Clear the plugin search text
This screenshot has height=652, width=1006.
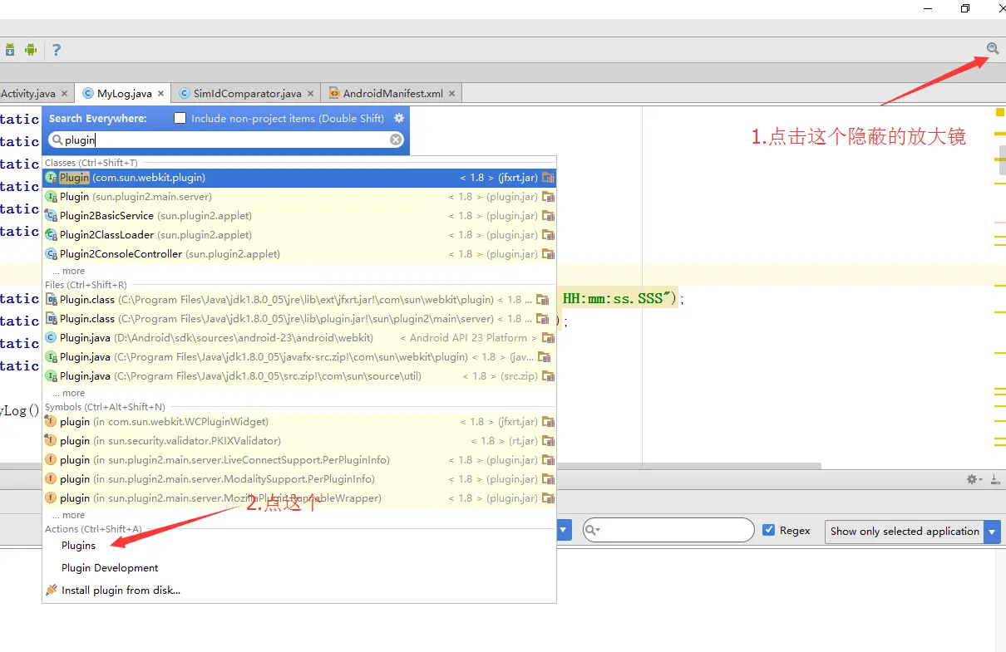(x=396, y=140)
